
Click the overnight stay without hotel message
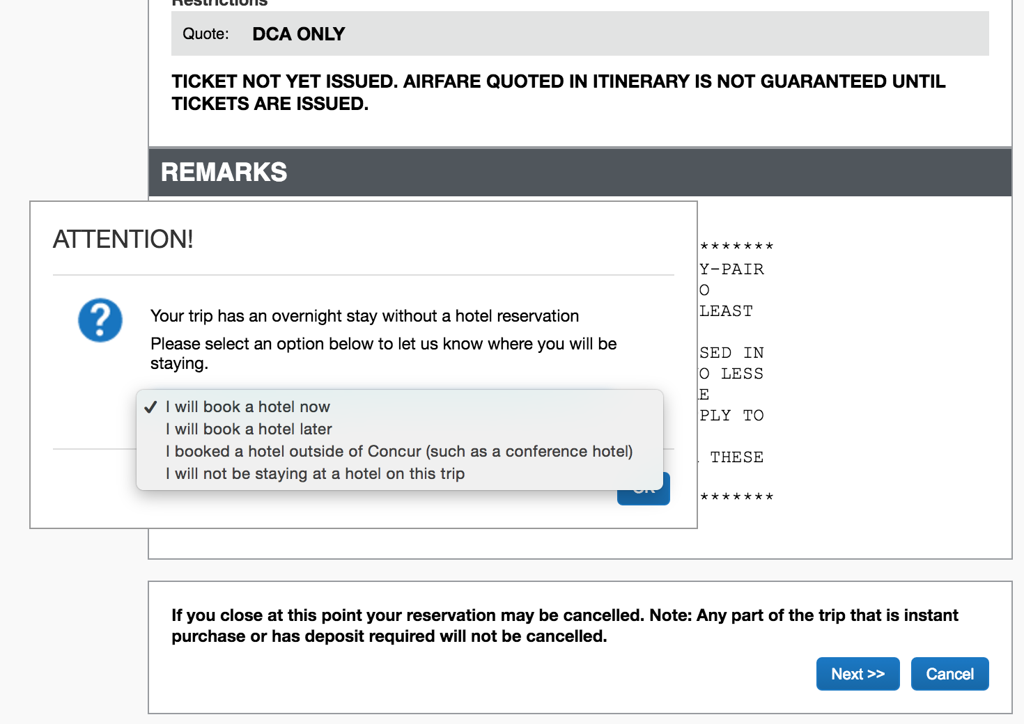click(x=364, y=316)
